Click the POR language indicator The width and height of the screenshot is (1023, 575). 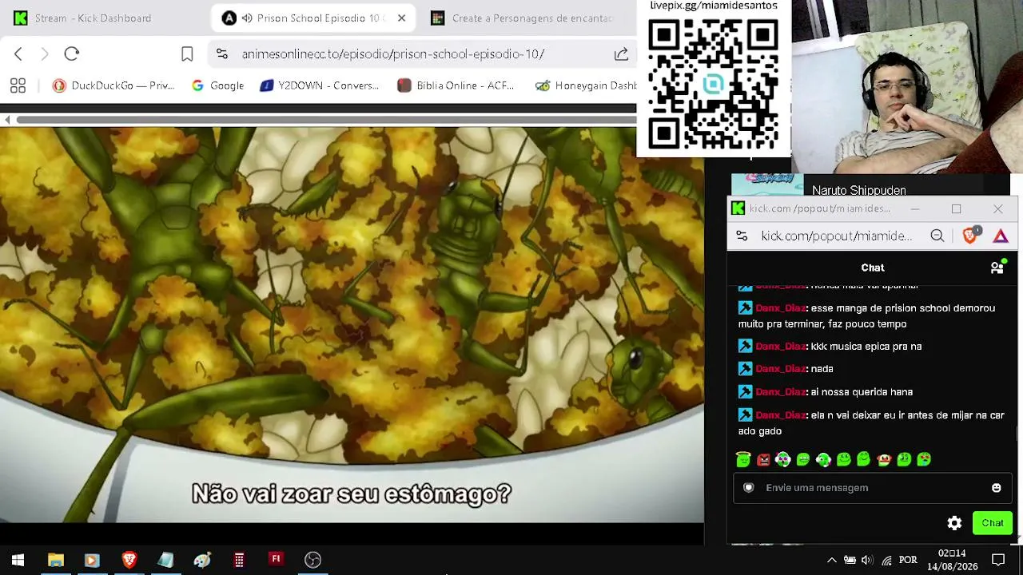908,560
